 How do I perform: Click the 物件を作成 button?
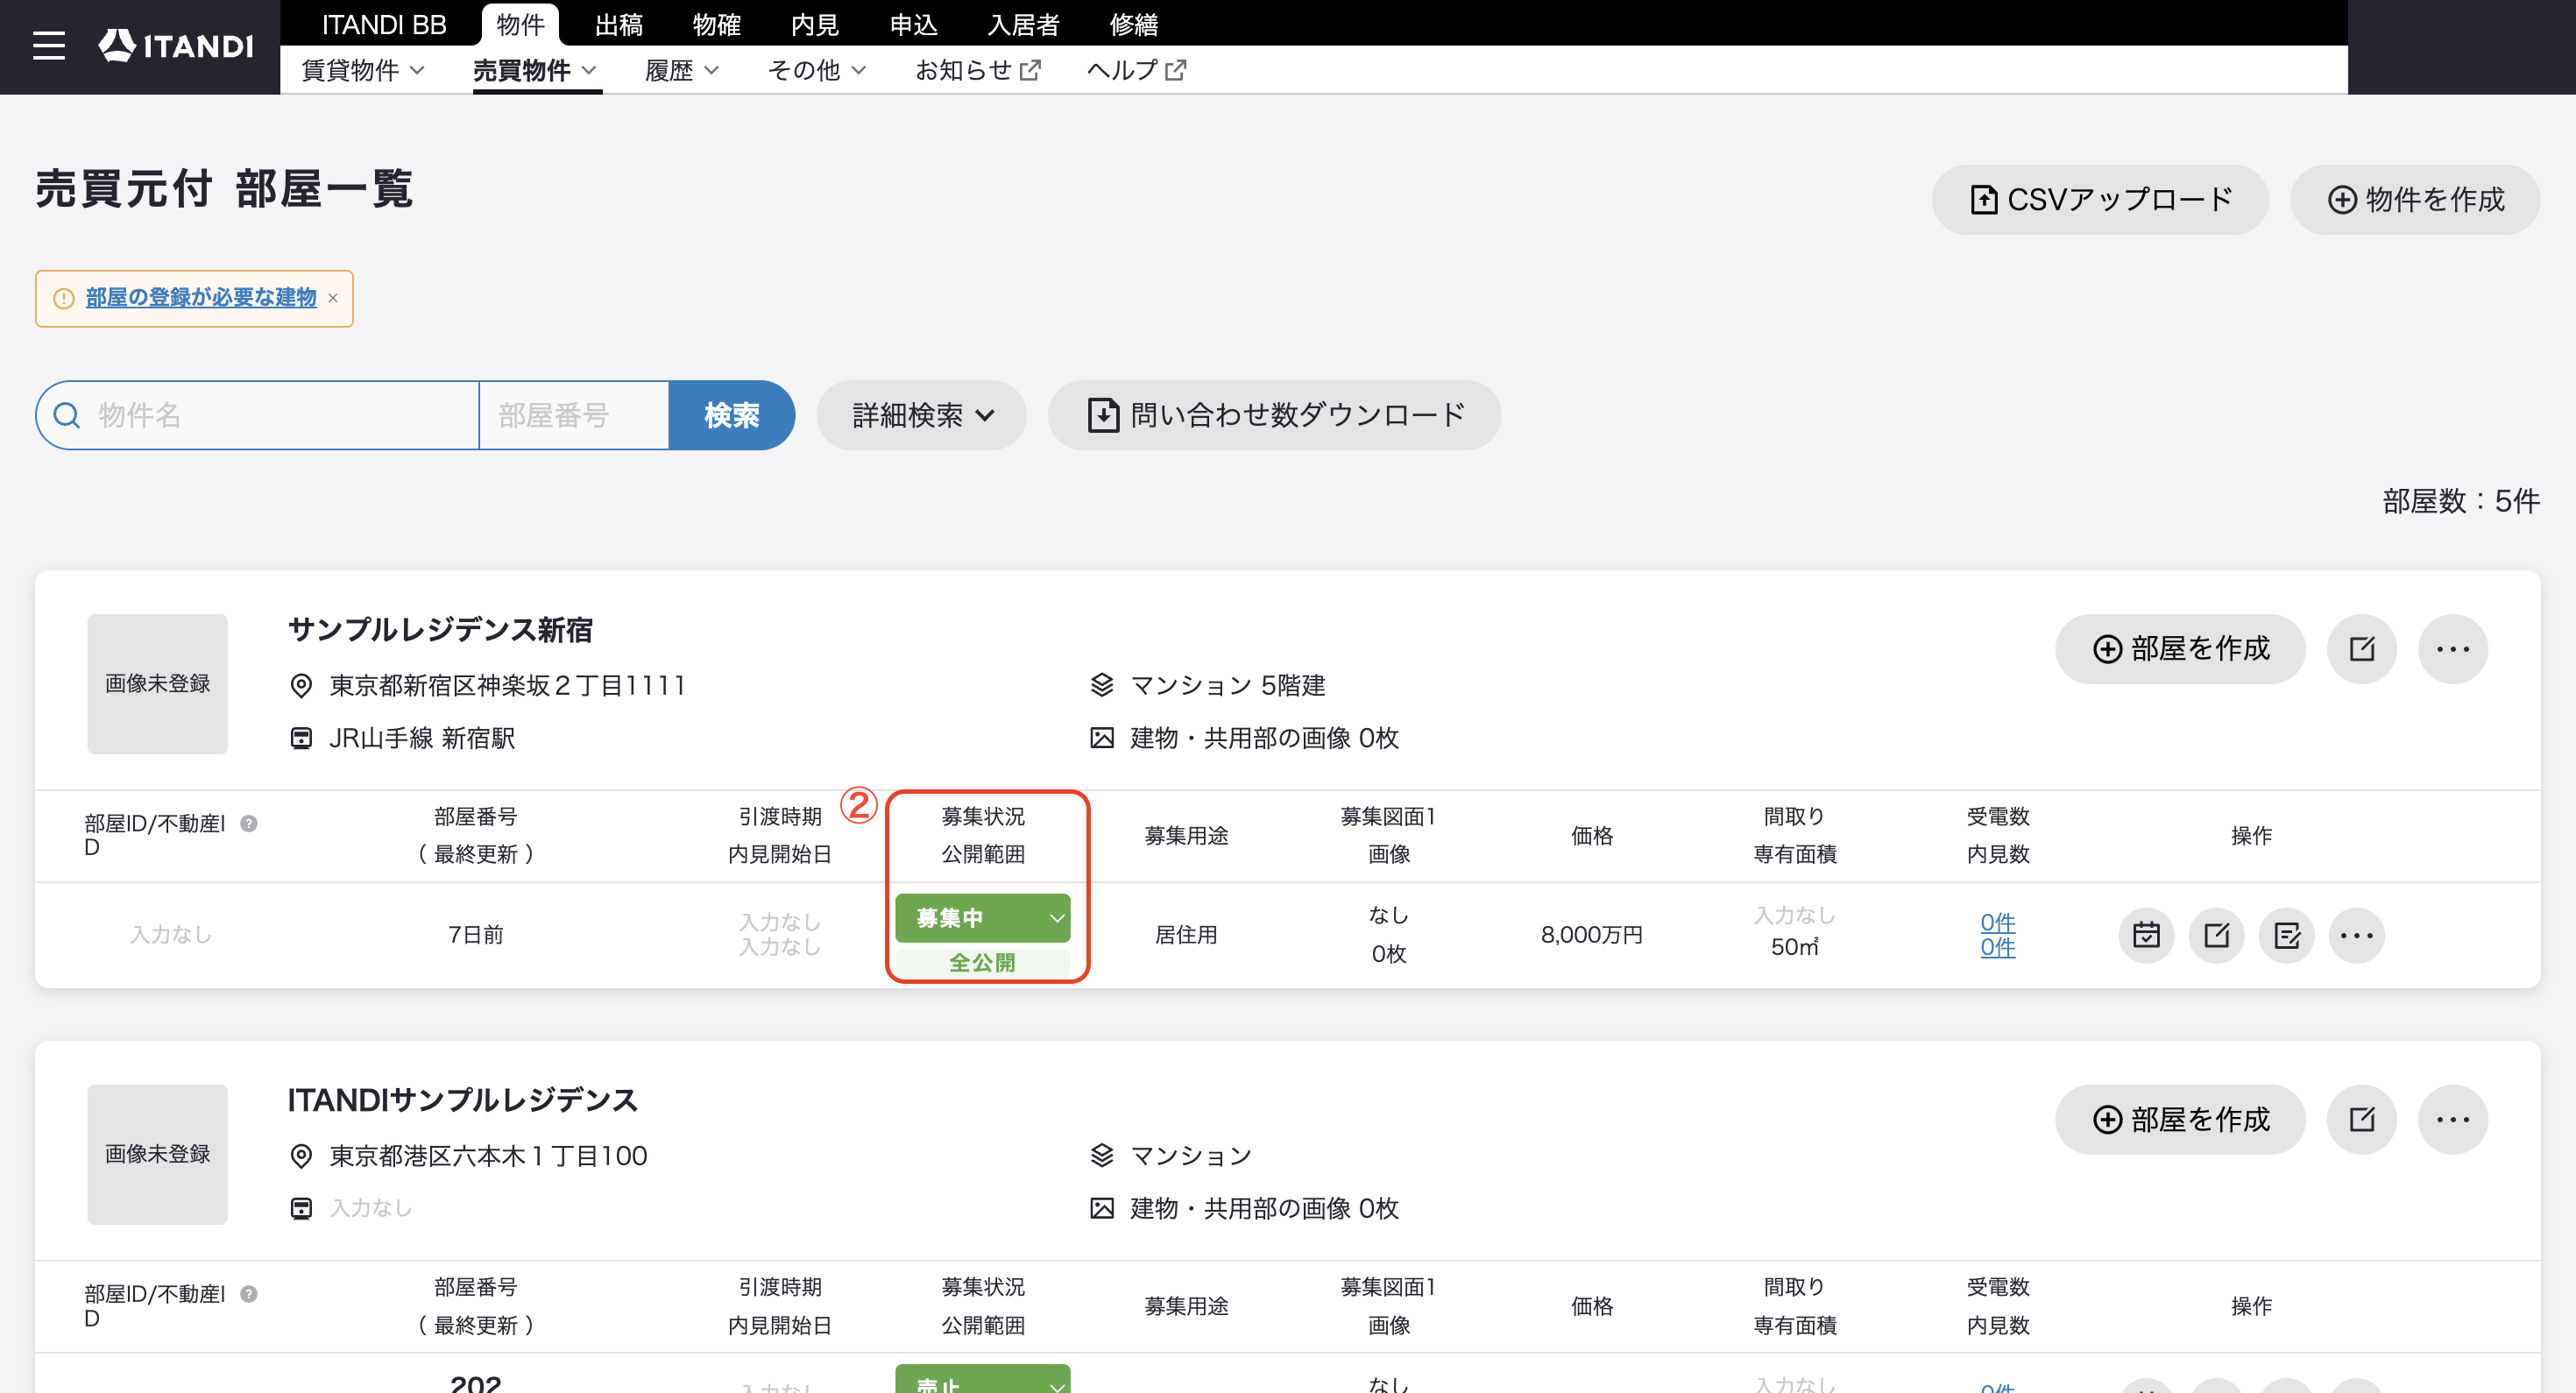coord(2414,200)
